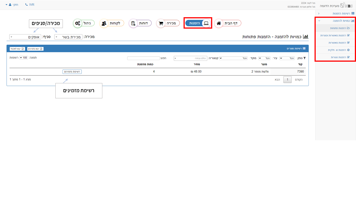
Task: Click the רשימת מזמינים button
Action: tap(72, 72)
